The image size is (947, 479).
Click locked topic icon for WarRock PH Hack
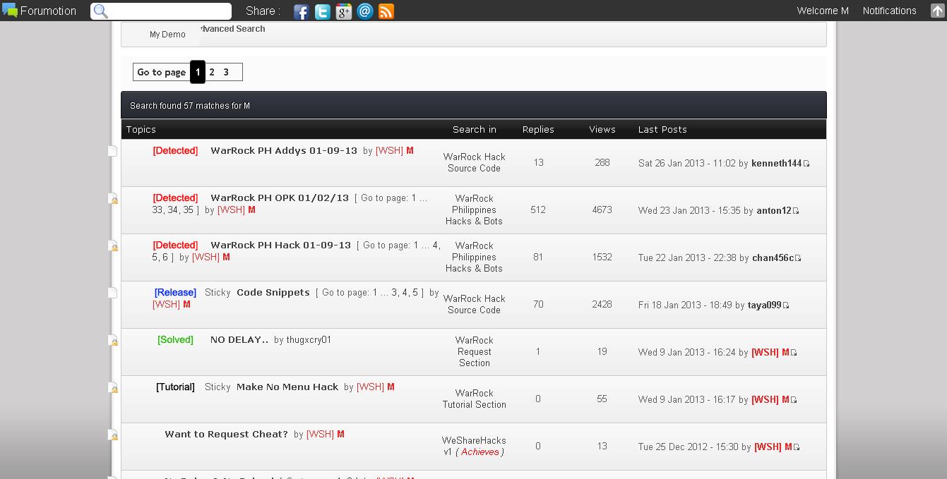[x=112, y=245]
